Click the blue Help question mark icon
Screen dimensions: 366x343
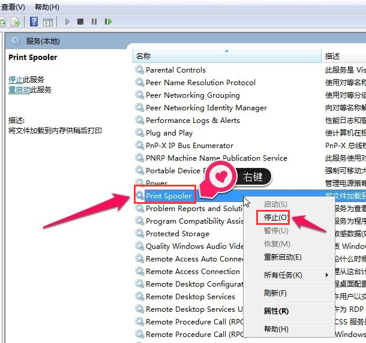[34, 22]
